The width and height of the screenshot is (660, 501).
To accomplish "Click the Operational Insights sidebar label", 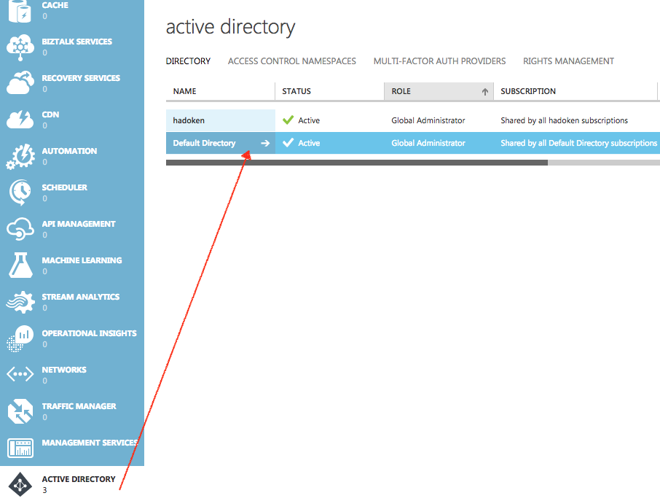I will [x=89, y=333].
